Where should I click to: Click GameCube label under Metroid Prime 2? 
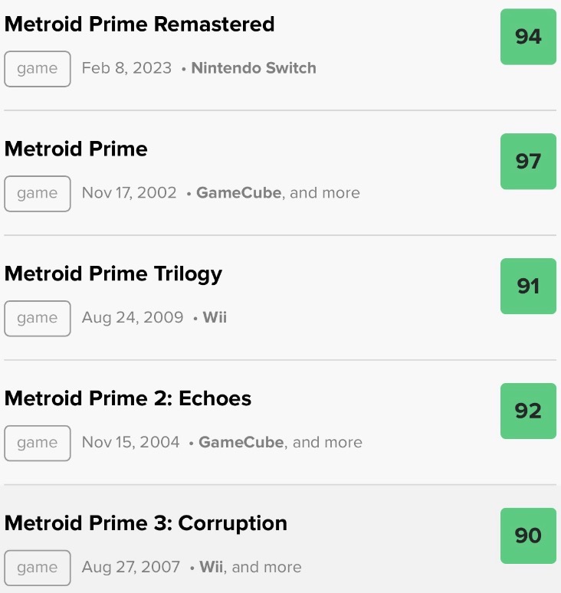click(x=241, y=443)
